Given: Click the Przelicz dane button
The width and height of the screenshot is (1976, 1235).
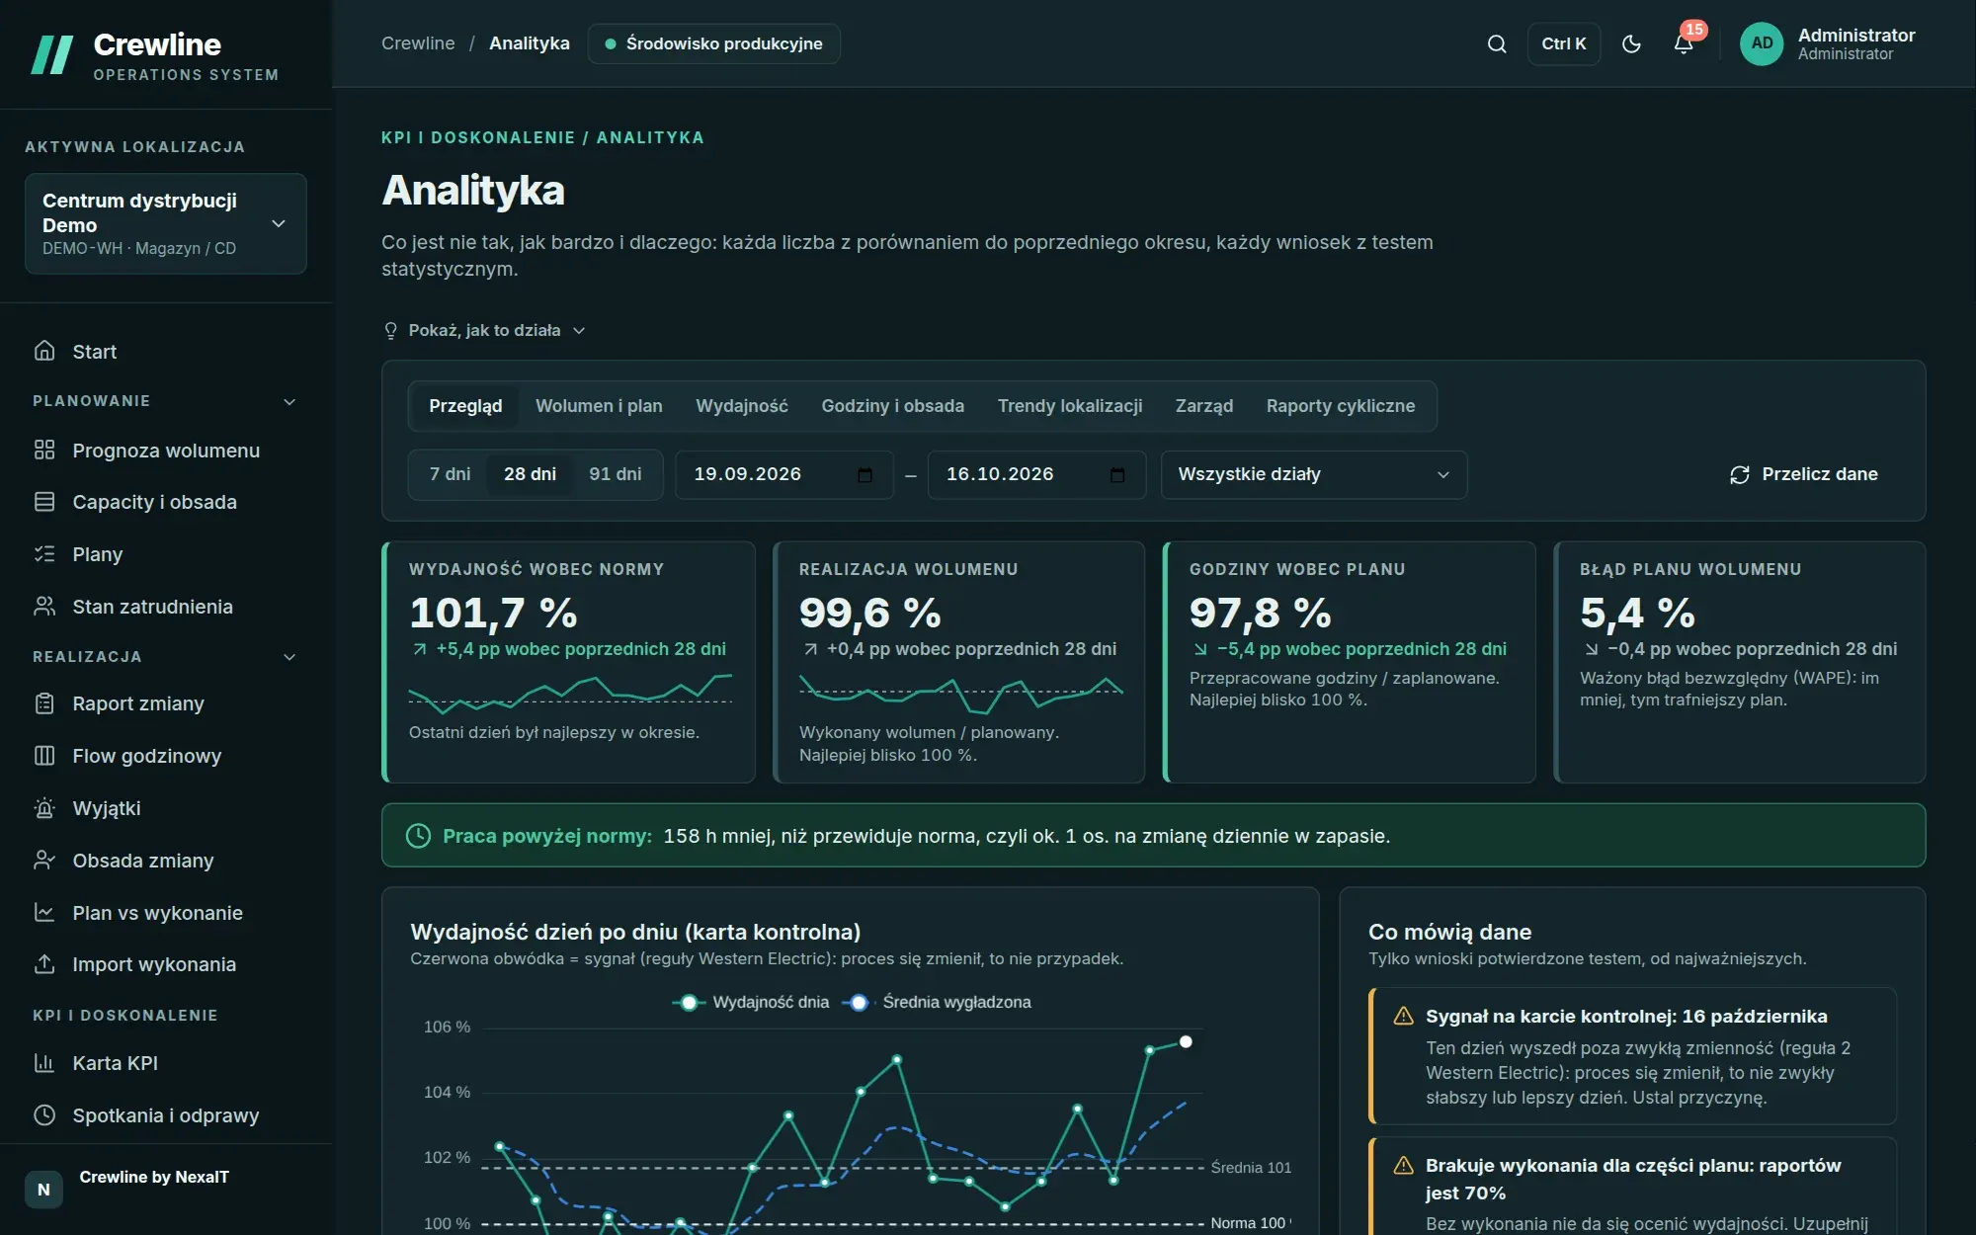Looking at the screenshot, I should [x=1804, y=474].
